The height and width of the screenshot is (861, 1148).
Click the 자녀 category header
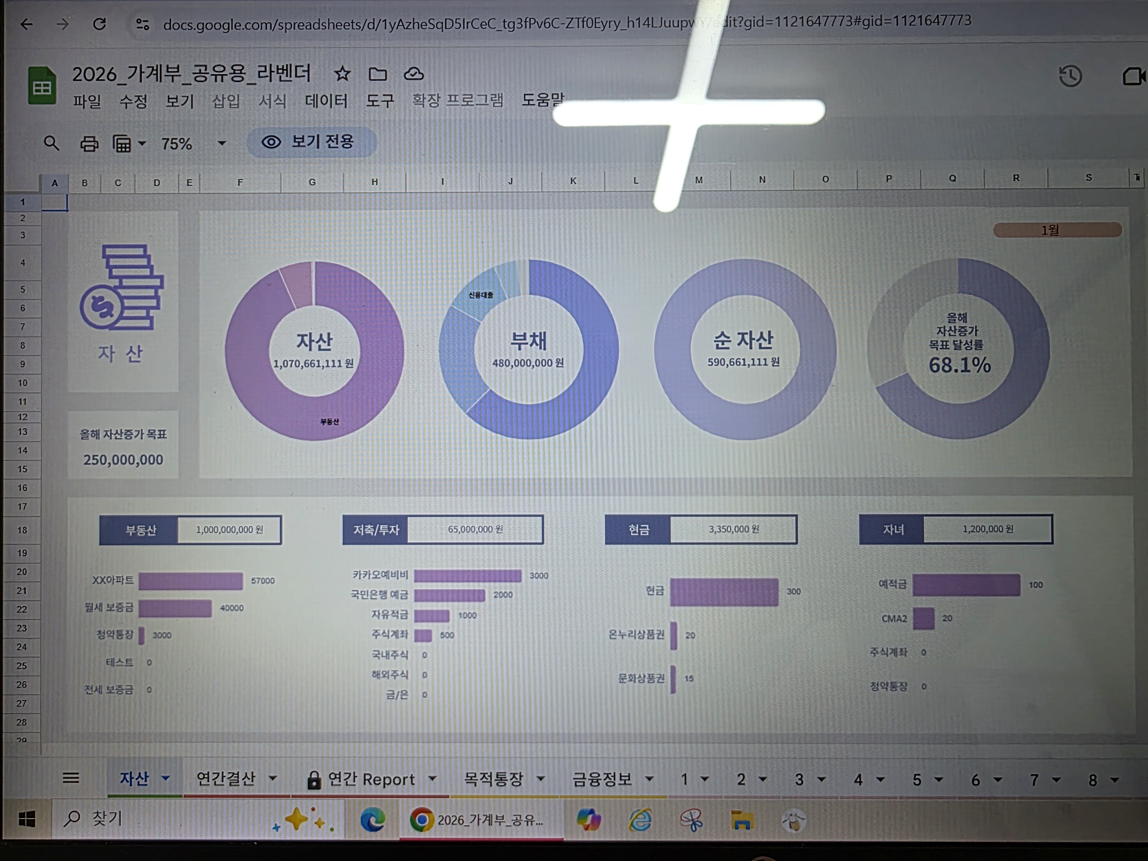[892, 529]
